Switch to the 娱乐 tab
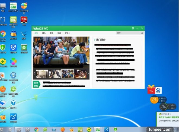The width and height of the screenshot is (179, 132). coord(44,33)
